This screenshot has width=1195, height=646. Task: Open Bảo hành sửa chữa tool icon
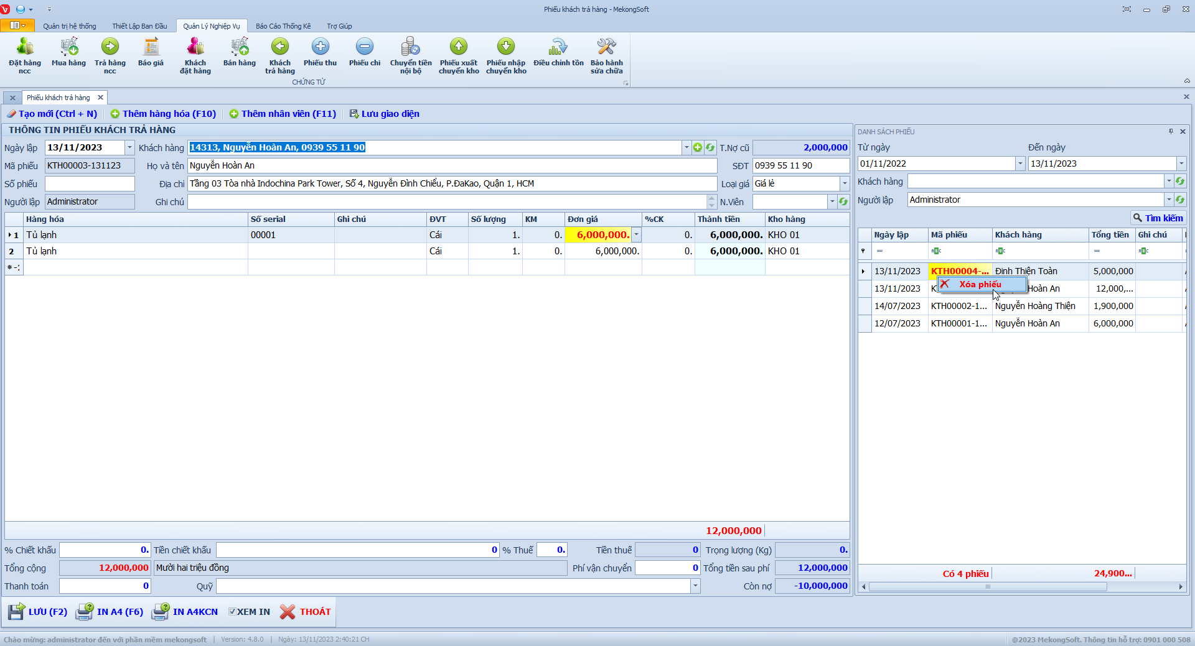(606, 47)
